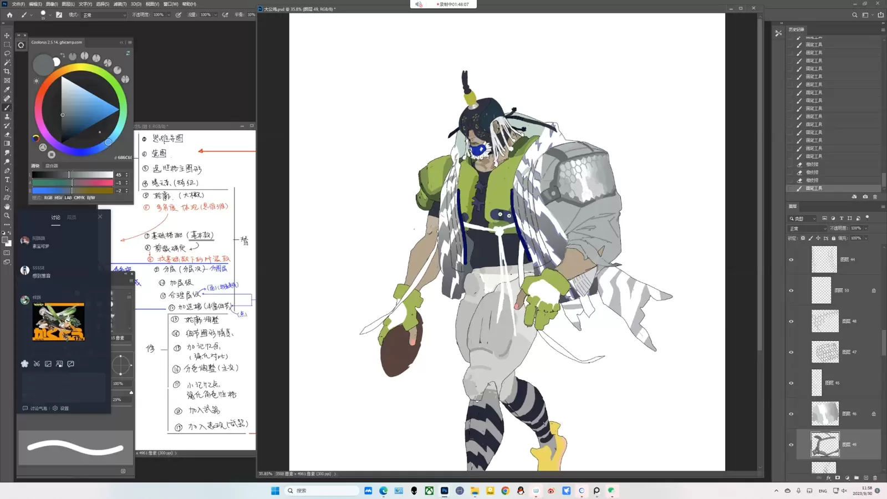Create new snapshot with camera icon in History
Viewport: 887px width, 499px height.
point(865,197)
